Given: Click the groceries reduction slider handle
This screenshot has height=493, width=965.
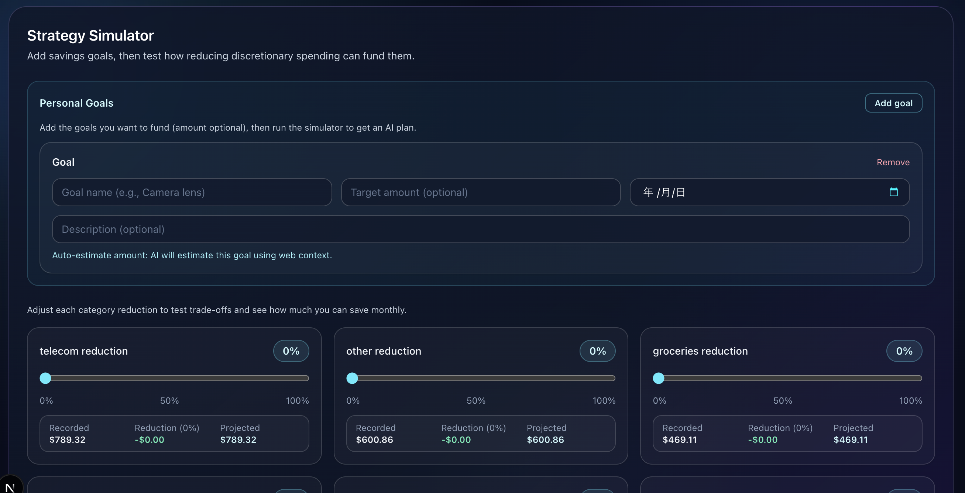Looking at the screenshot, I should (x=659, y=378).
